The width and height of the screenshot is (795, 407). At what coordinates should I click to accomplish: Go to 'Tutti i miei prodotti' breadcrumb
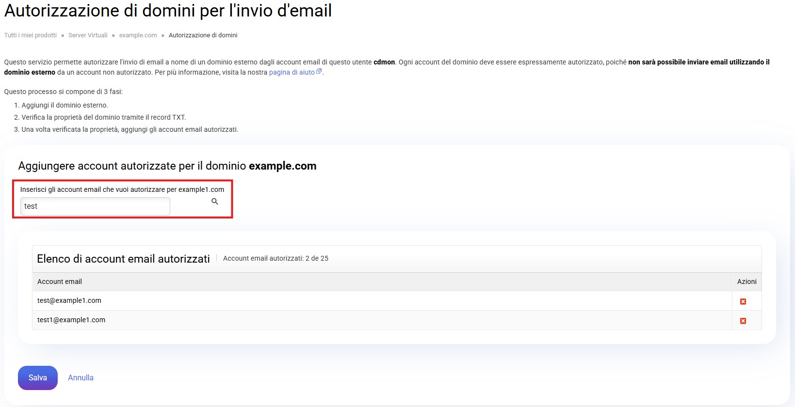(31, 35)
